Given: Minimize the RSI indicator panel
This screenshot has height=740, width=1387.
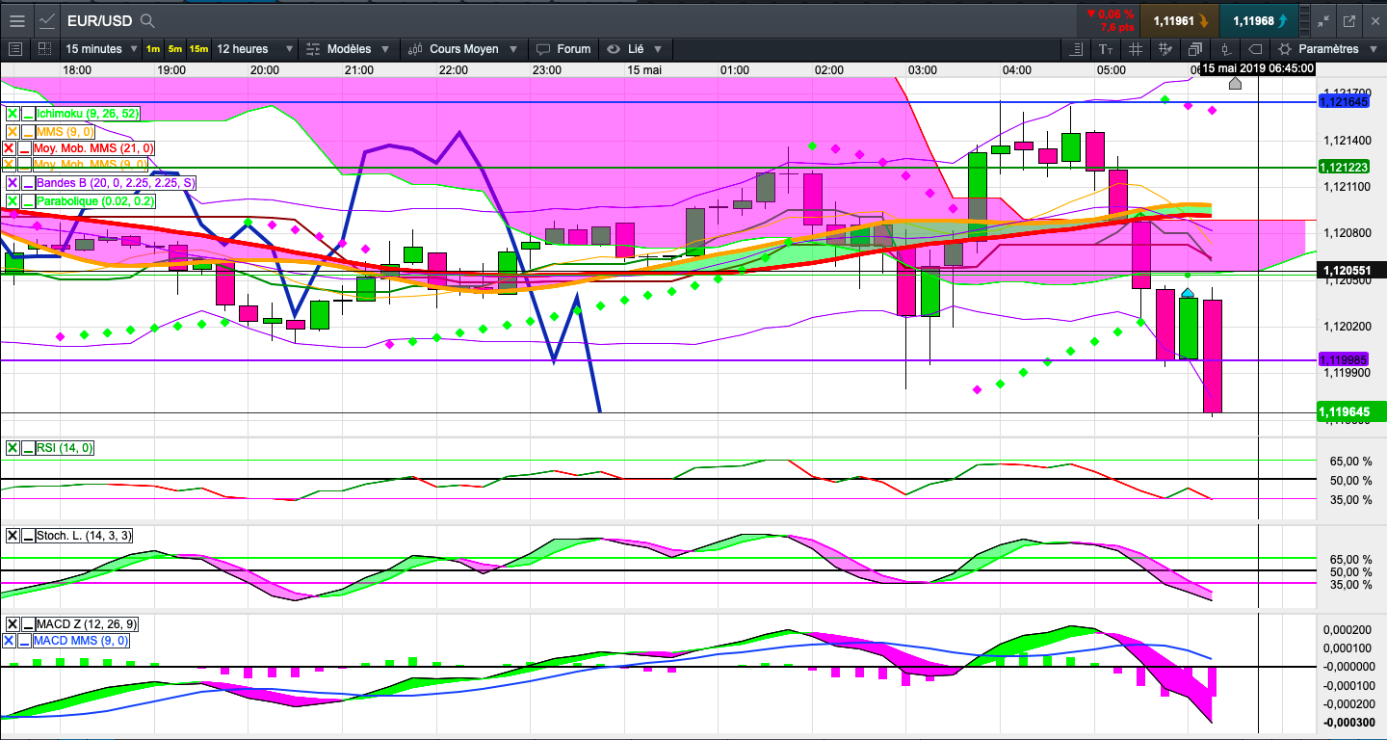Looking at the screenshot, I should (x=28, y=448).
